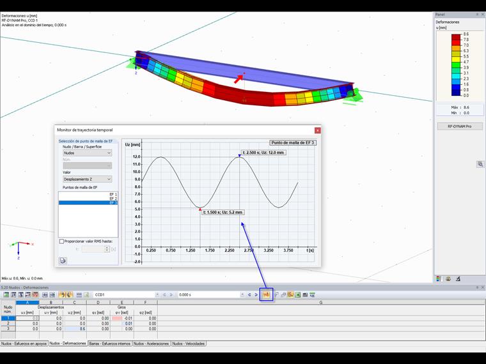Click the 'Máx : 8.6' value in Panel
The height and width of the screenshot is (364, 486).
click(460, 107)
